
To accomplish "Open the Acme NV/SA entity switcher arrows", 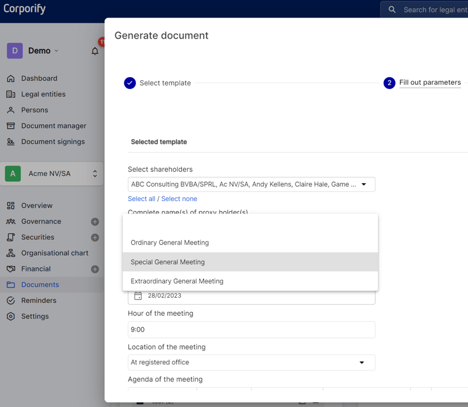I will pyautogui.click(x=95, y=174).
